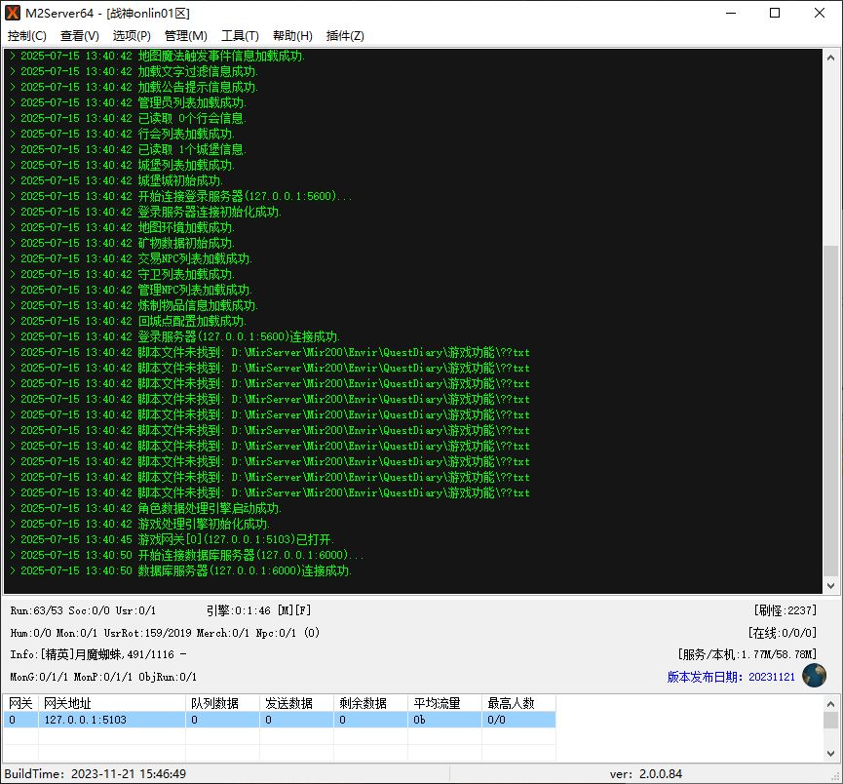The image size is (843, 784).
Task: Click the [服务/本机:1.77M/58.78M] text
Action: tap(747, 654)
